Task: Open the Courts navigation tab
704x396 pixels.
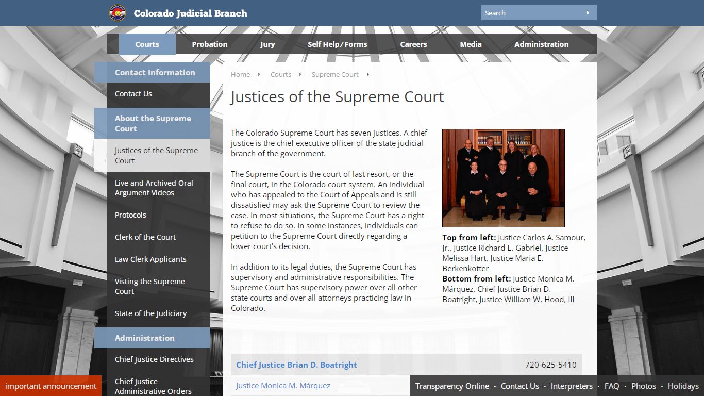Action: pyautogui.click(x=147, y=44)
